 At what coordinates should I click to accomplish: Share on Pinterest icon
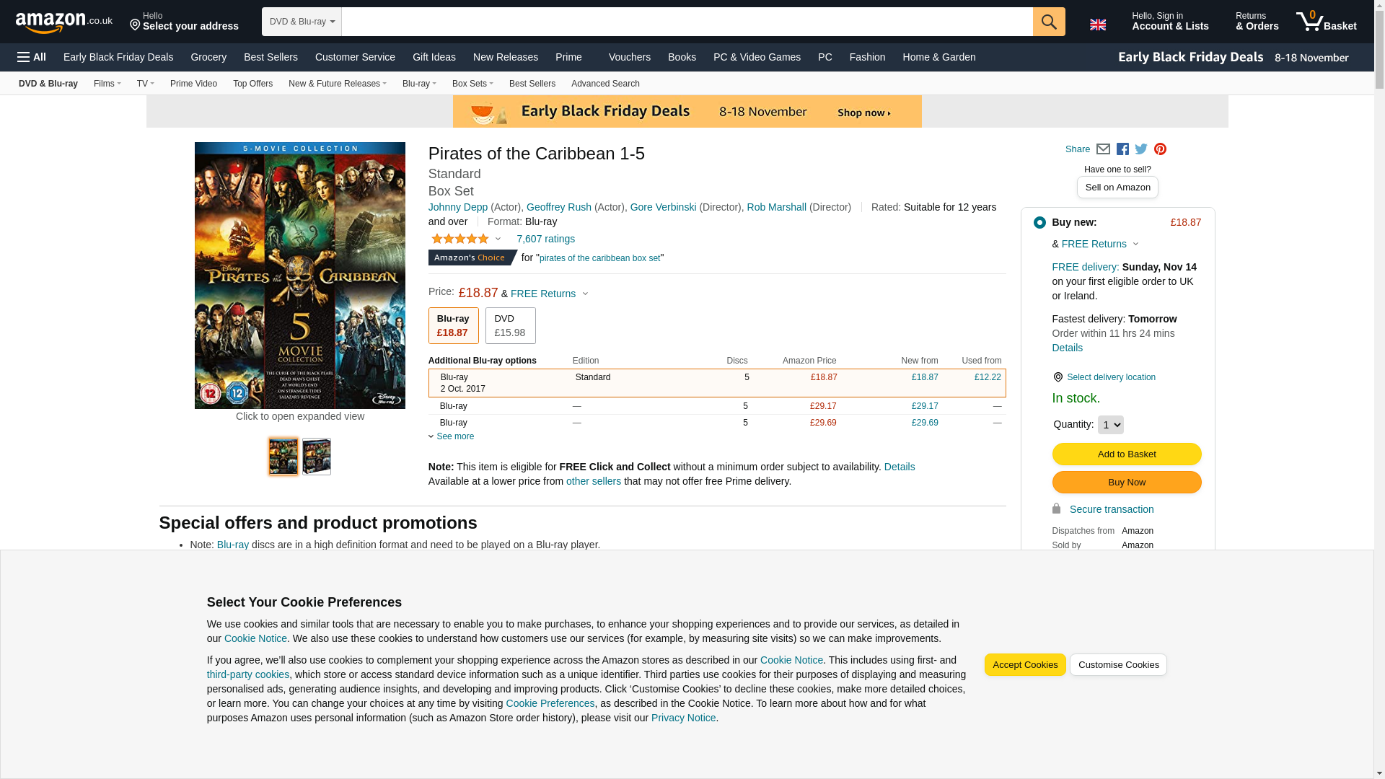pos(1160,149)
